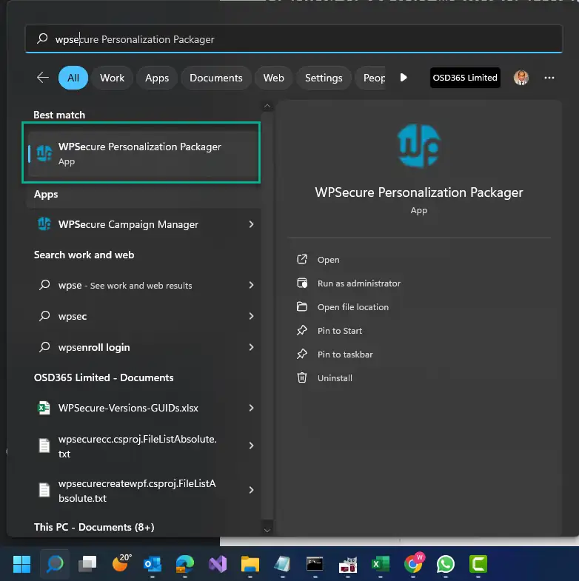579x581 pixels.
Task: Switch to the Web filter tab
Action: point(273,78)
